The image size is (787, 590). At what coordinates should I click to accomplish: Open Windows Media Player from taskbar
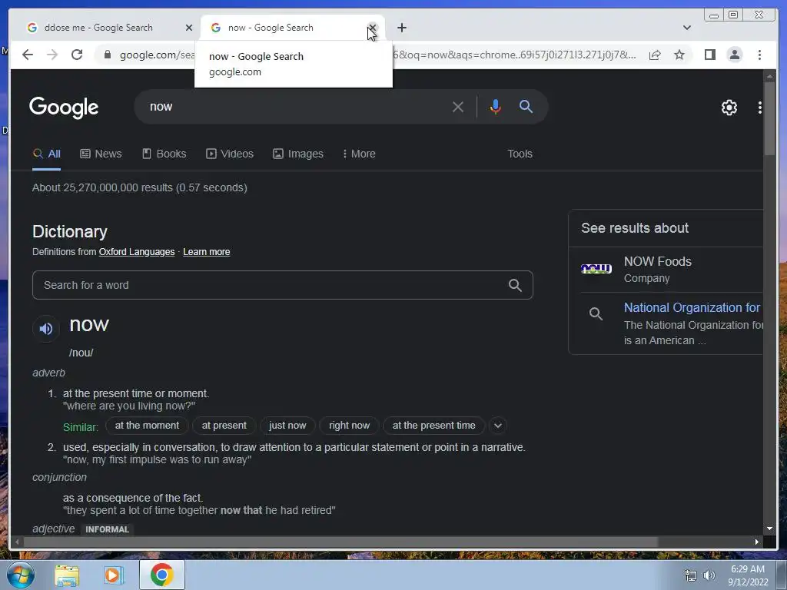tap(114, 575)
